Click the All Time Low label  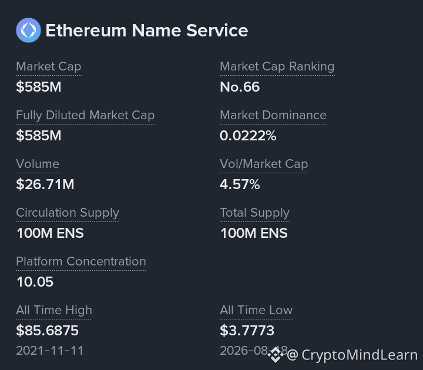(256, 310)
